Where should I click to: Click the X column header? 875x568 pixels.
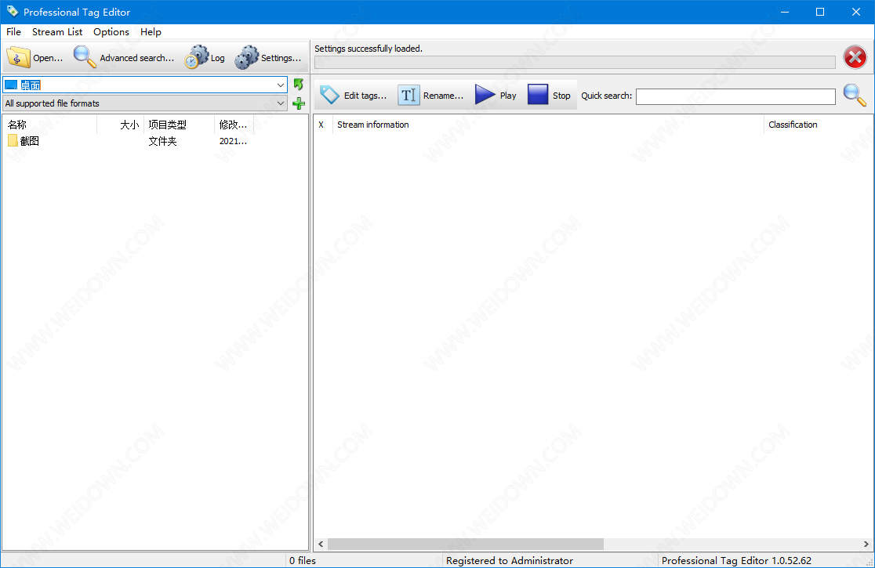point(323,125)
